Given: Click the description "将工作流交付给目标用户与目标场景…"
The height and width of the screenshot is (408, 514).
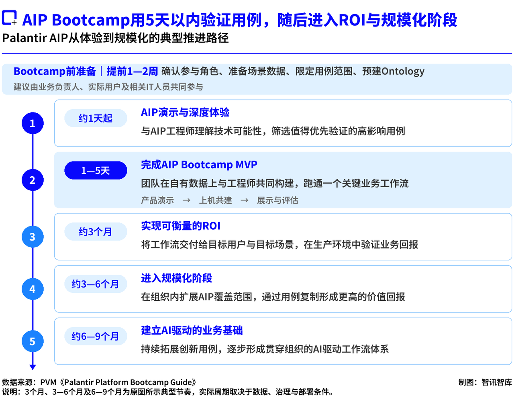Looking at the screenshot, I should coord(279,245).
